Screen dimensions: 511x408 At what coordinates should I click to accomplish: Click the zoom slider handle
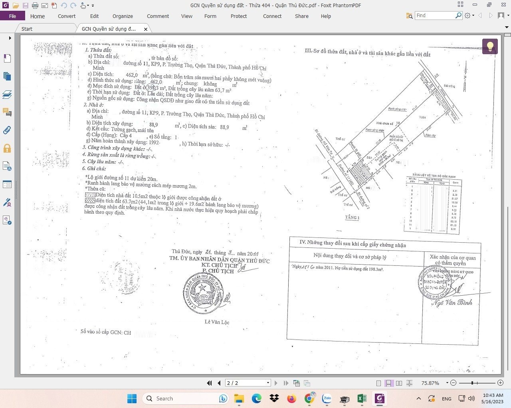472,383
